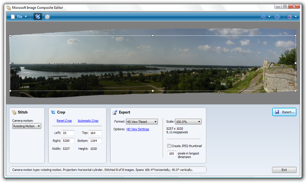Select the orientation adjust tool icon
307x183 pixels.
click(x=47, y=17)
